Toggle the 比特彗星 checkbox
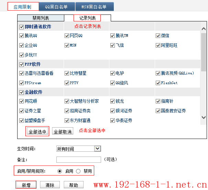The height and width of the screenshot is (190, 208). tap(67, 73)
